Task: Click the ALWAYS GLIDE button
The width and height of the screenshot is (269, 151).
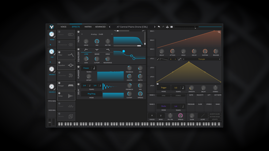Action: (x=215, y=114)
